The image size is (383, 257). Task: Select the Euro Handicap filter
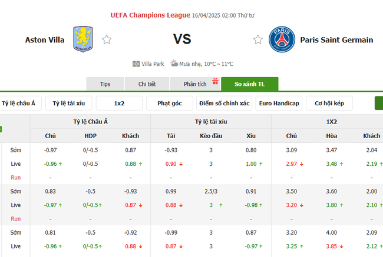[279, 104]
